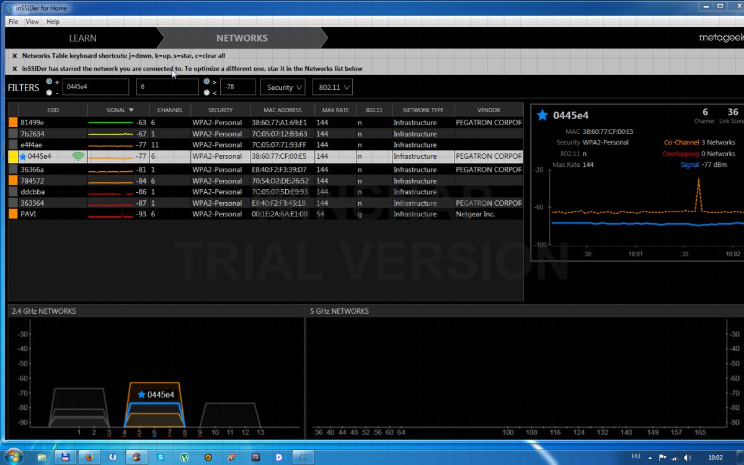Select the 363364 network row
The image size is (744, 465).
(265, 203)
